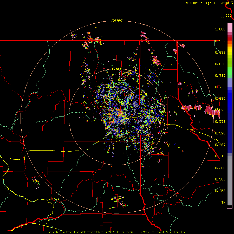The width and height of the screenshot is (234, 234).
Task: Click the 0.360 color scale value
Action: pyautogui.click(x=220, y=168)
